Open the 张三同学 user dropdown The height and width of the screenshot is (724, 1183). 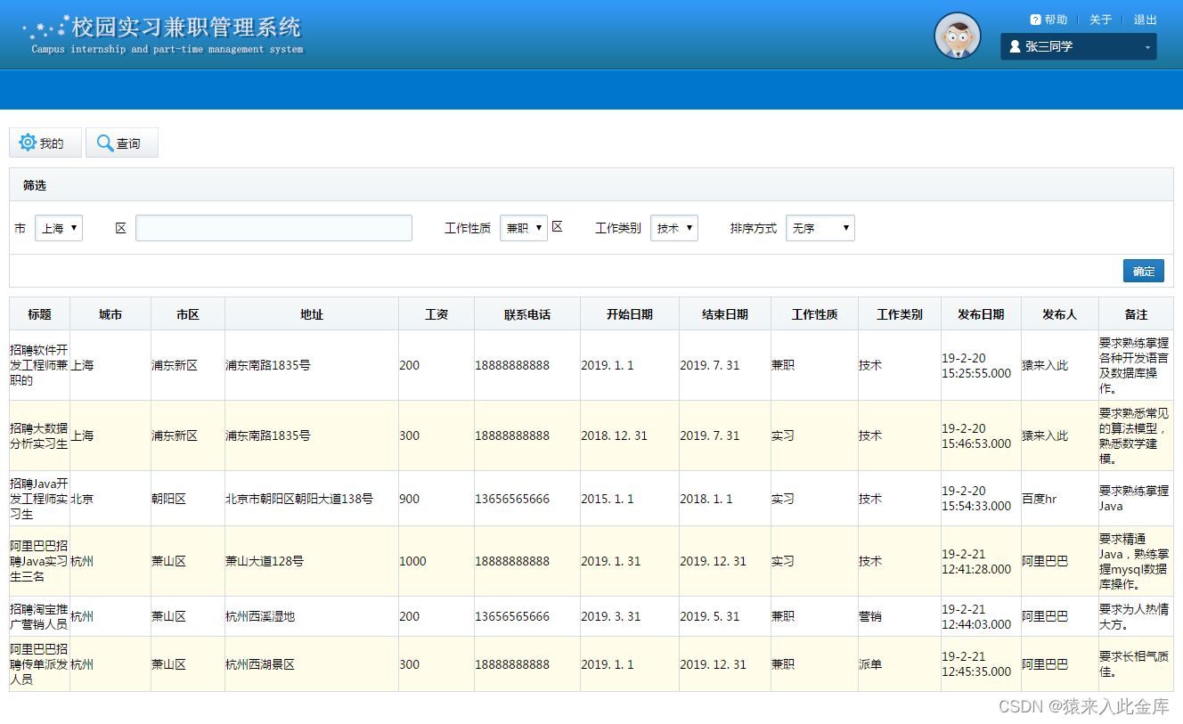(1079, 46)
